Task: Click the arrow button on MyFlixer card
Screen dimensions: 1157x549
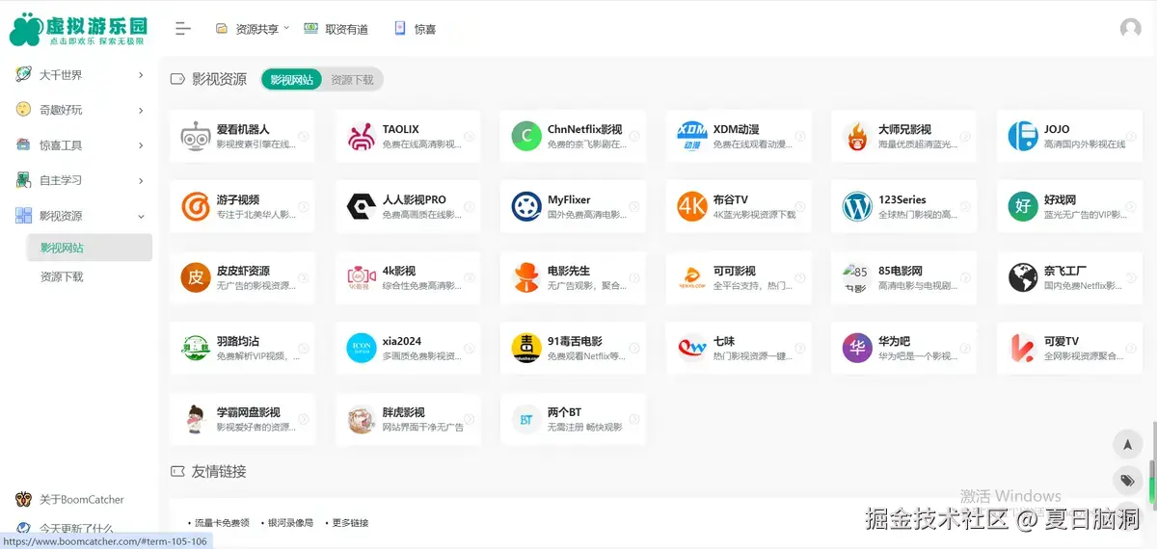Action: (633, 207)
